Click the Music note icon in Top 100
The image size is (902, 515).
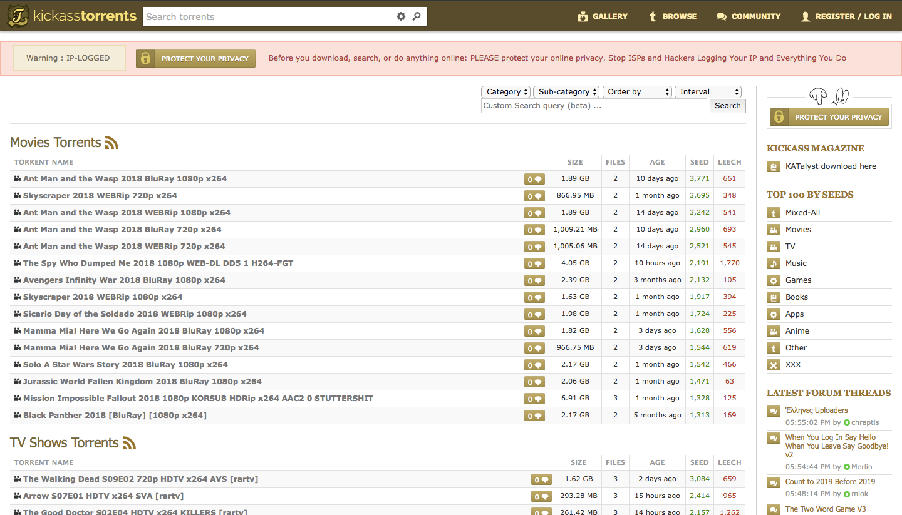point(774,263)
